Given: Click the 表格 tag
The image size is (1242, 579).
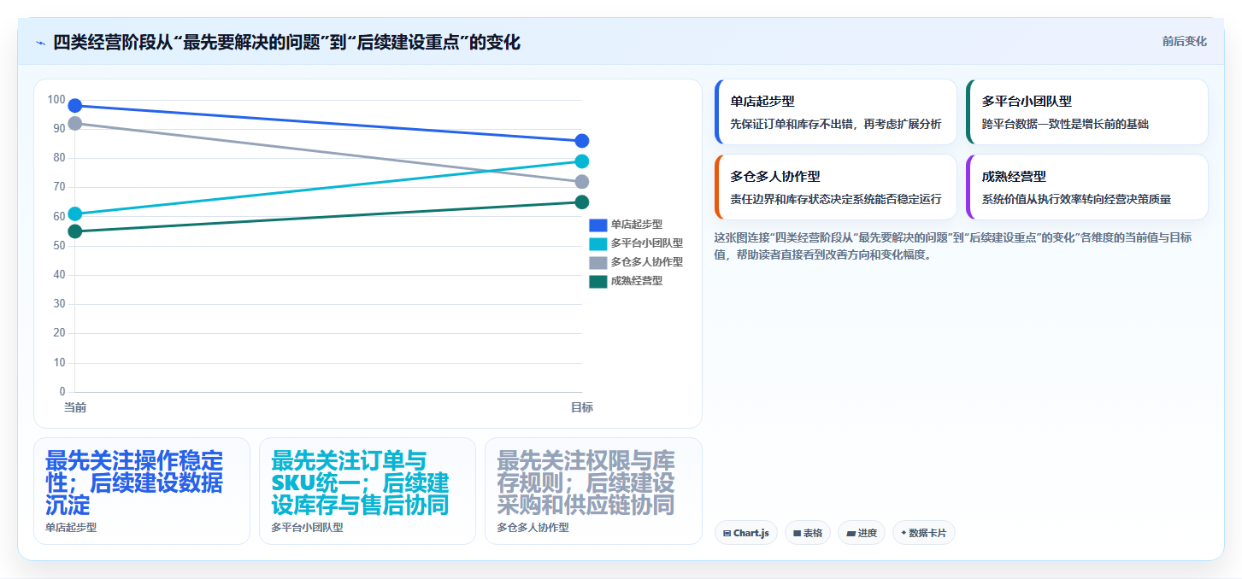Looking at the screenshot, I should [808, 533].
